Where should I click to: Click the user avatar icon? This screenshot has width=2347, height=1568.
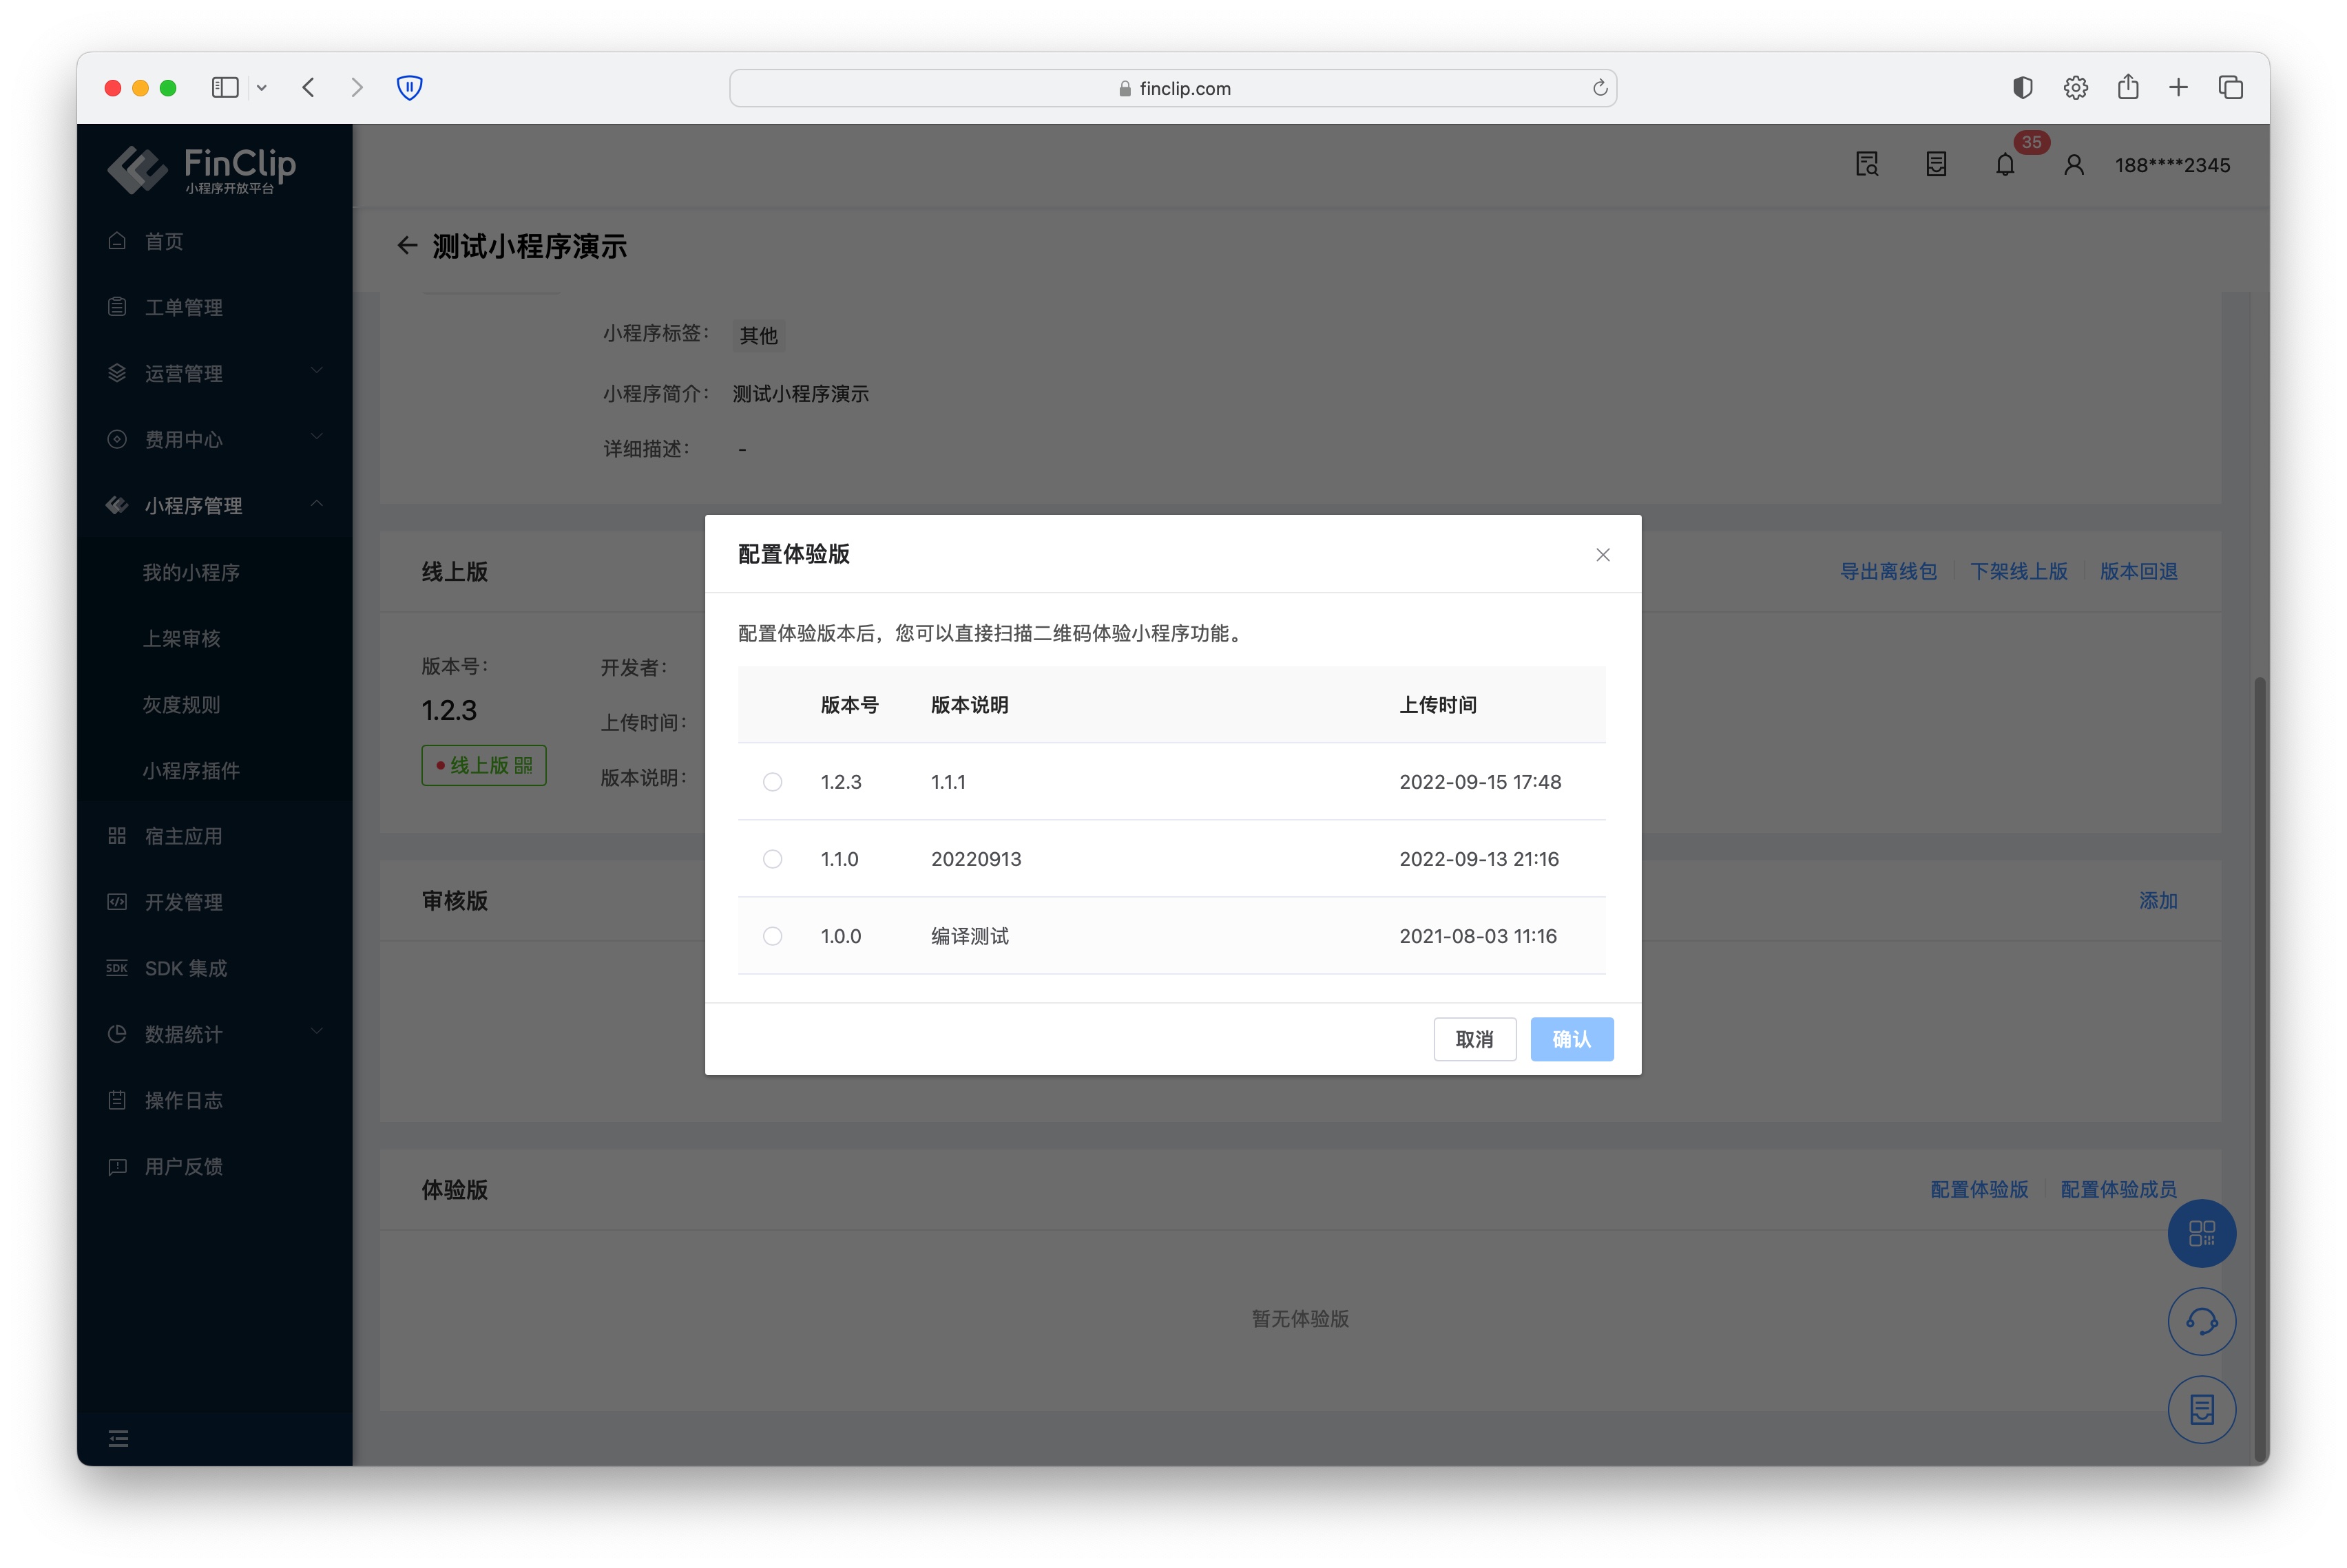(x=2074, y=165)
